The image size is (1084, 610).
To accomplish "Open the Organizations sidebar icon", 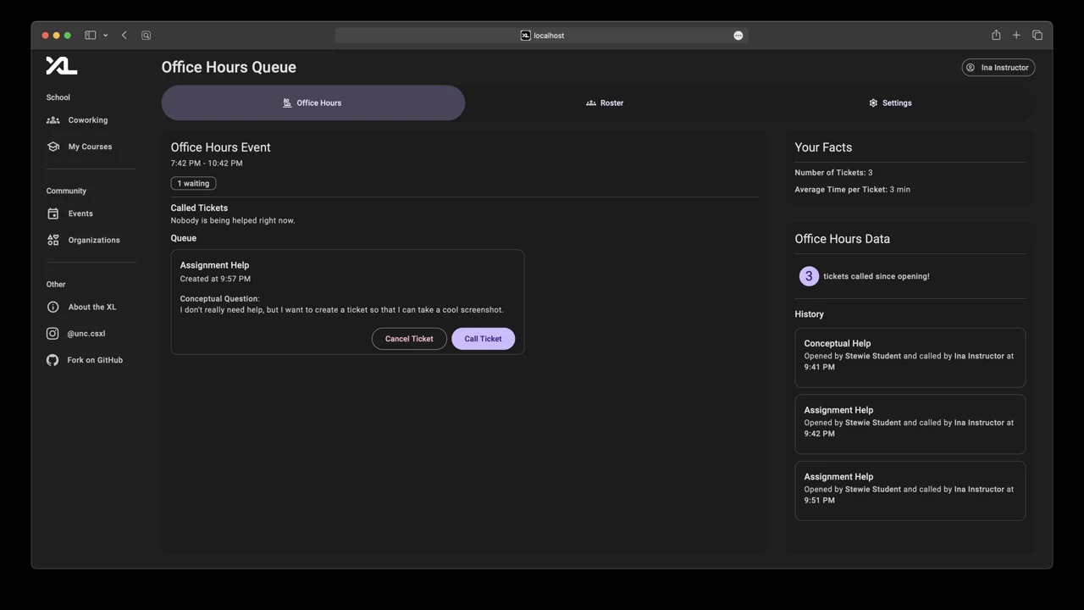I will click(x=53, y=240).
